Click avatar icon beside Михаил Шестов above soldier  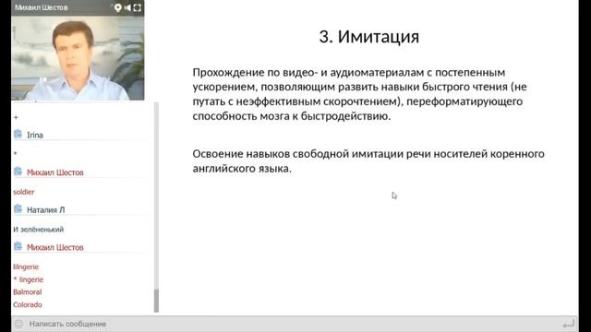[x=18, y=172]
